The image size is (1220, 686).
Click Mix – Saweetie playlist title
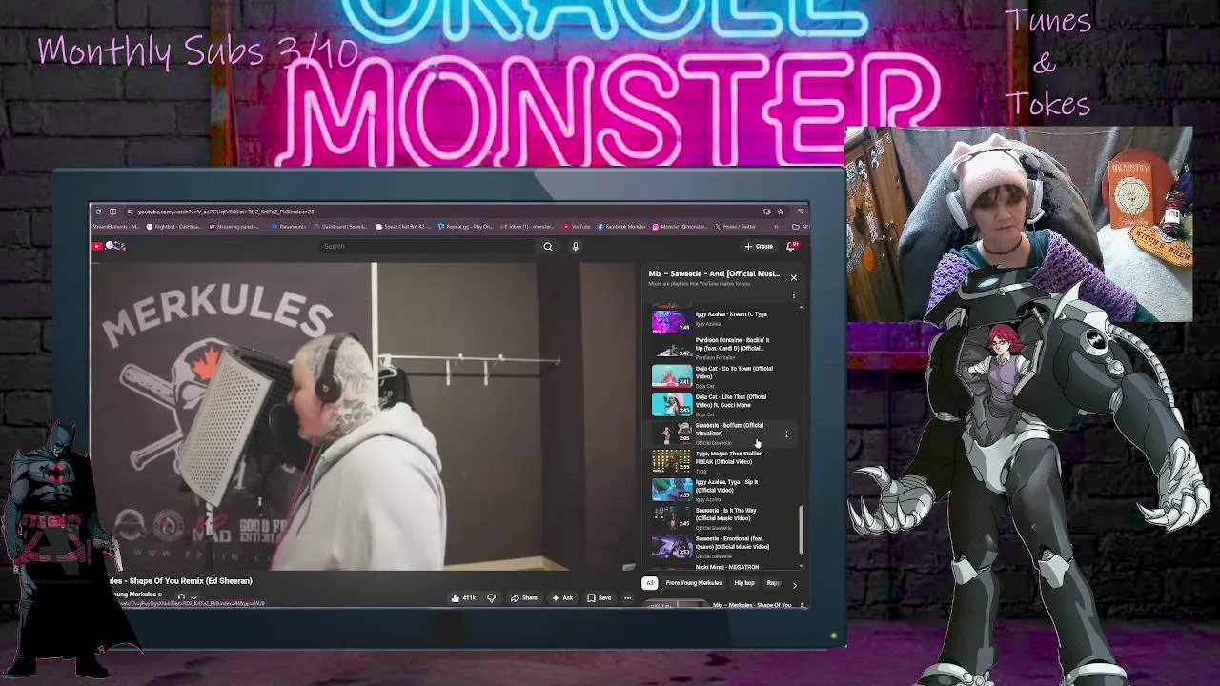714,274
